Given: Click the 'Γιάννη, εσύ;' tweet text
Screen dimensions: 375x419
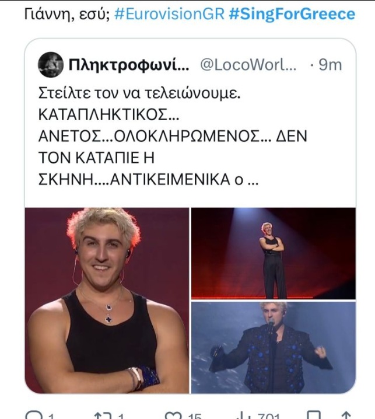Looking at the screenshot, I should click(67, 15).
